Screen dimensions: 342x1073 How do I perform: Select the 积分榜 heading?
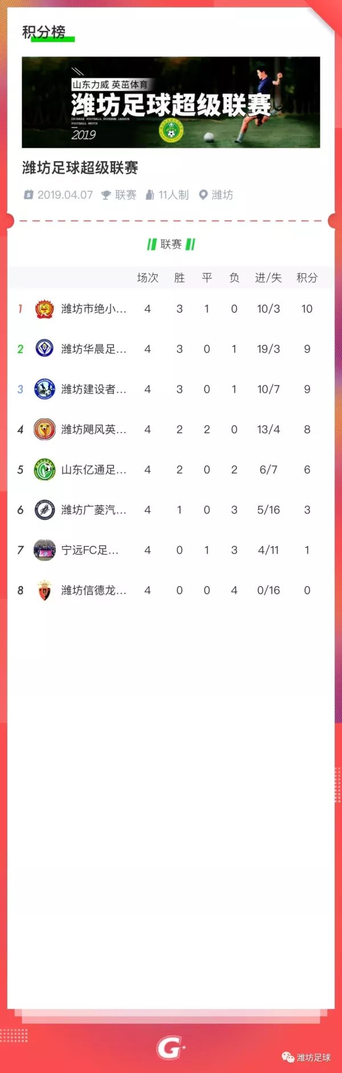[x=44, y=32]
